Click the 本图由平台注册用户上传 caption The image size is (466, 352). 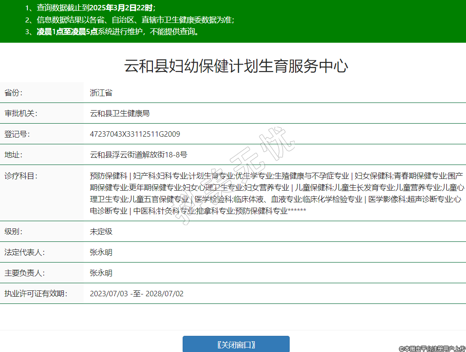click(x=432, y=348)
